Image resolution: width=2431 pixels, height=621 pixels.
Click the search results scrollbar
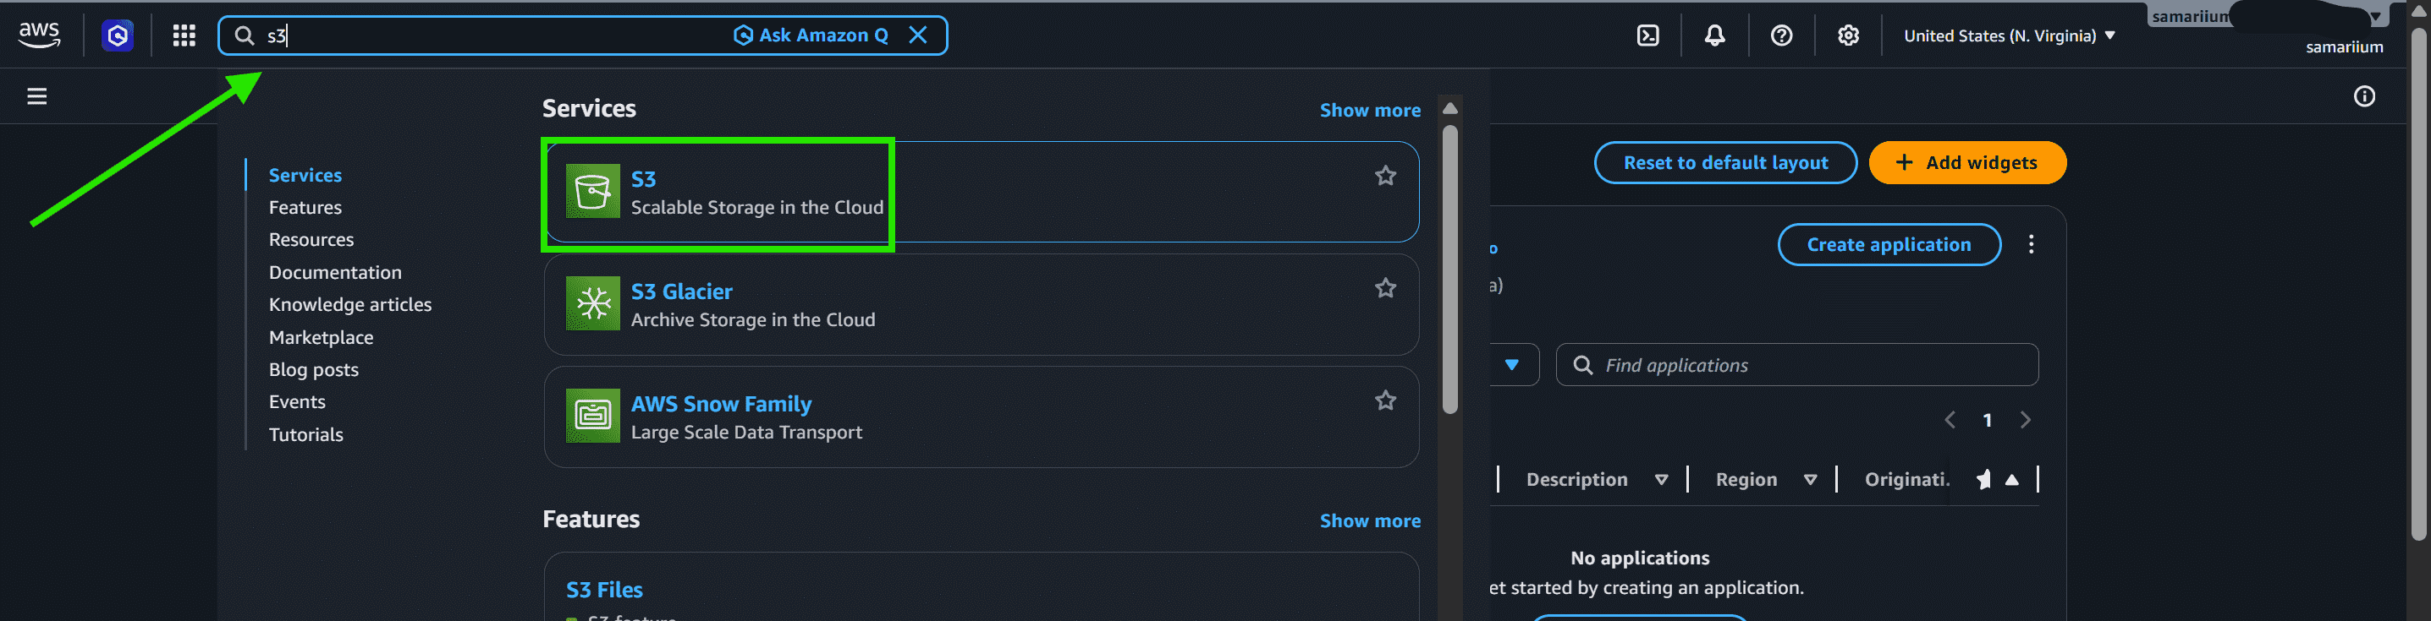(1450, 269)
